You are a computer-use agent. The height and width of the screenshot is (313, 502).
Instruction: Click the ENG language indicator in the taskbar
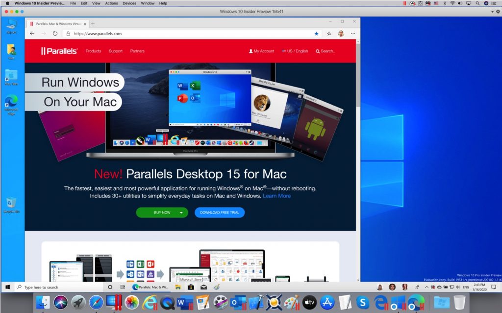(x=467, y=287)
